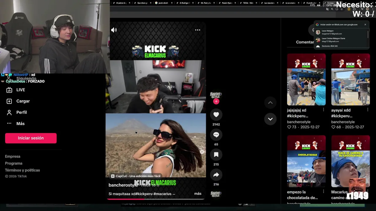
Task: Expand the Programa footer section
Action: pyautogui.click(x=14, y=163)
